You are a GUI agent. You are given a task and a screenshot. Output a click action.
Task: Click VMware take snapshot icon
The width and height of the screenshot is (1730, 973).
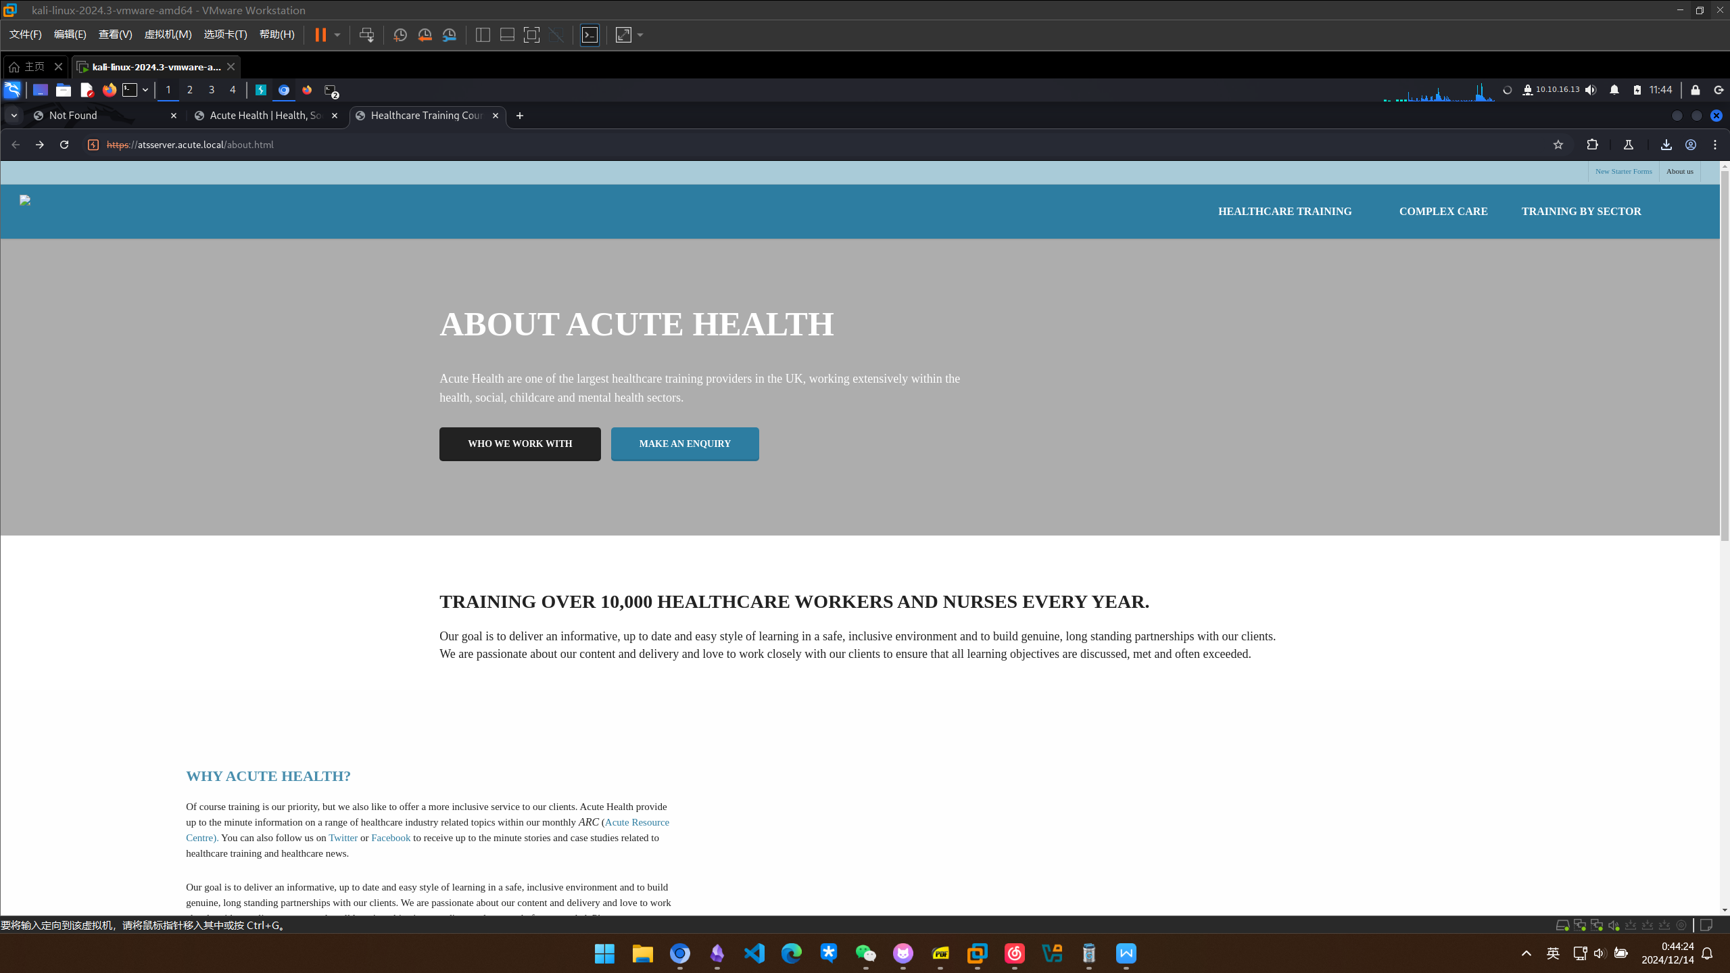[400, 35]
